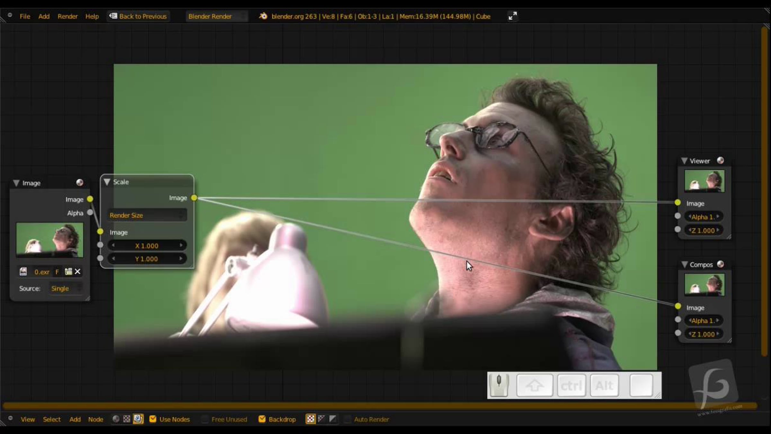The height and width of the screenshot is (434, 771).
Task: Click the X 1.000 scale value field
Action: (x=147, y=246)
